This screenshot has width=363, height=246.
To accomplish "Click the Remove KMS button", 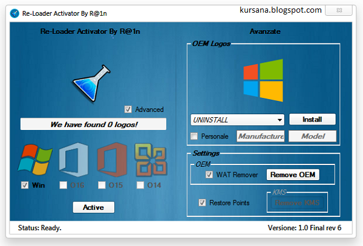I will click(x=297, y=202).
